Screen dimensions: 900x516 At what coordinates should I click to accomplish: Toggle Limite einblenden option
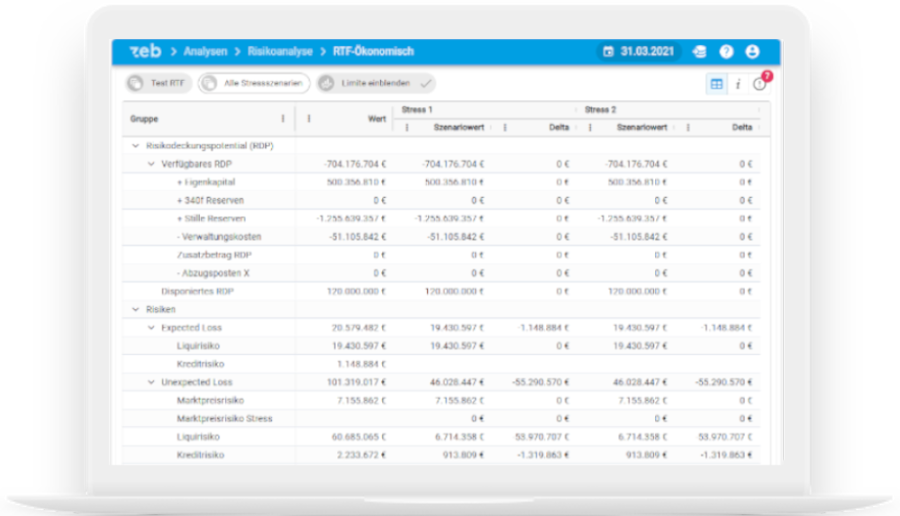pyautogui.click(x=375, y=84)
